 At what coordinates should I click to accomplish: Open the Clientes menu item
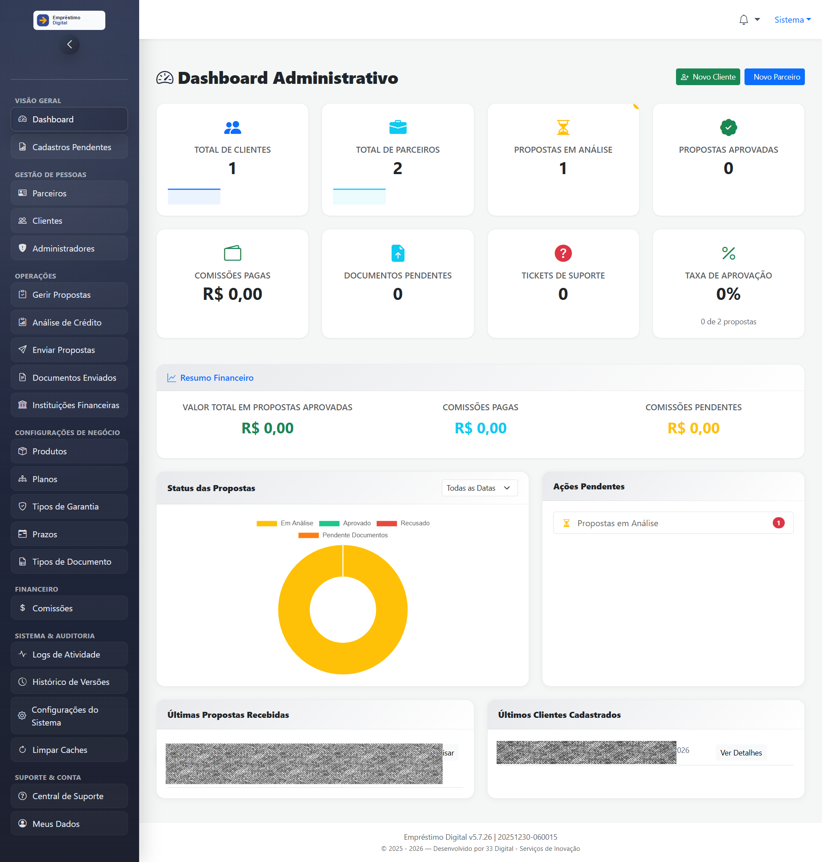click(x=69, y=221)
